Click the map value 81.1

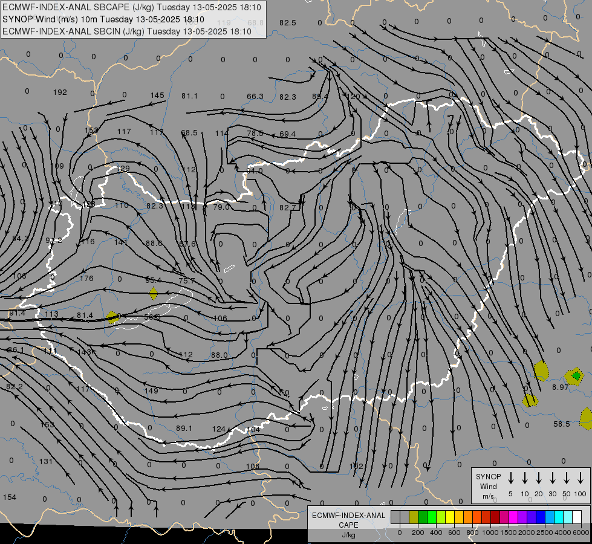[189, 96]
